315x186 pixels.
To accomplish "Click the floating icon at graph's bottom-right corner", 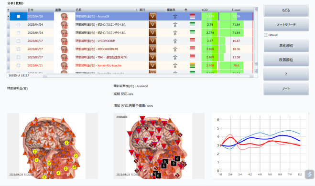I will coord(310,174).
